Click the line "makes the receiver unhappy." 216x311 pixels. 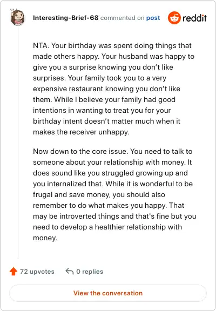click(81, 132)
